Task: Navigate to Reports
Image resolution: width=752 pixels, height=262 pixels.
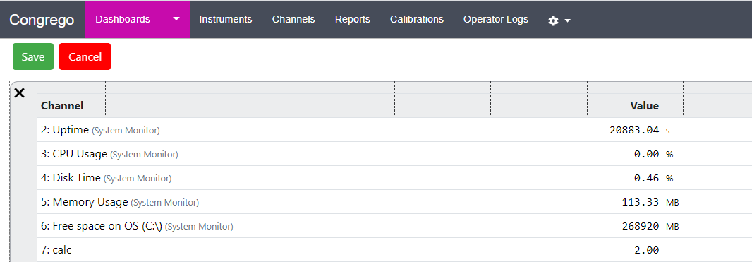Action: 353,19
